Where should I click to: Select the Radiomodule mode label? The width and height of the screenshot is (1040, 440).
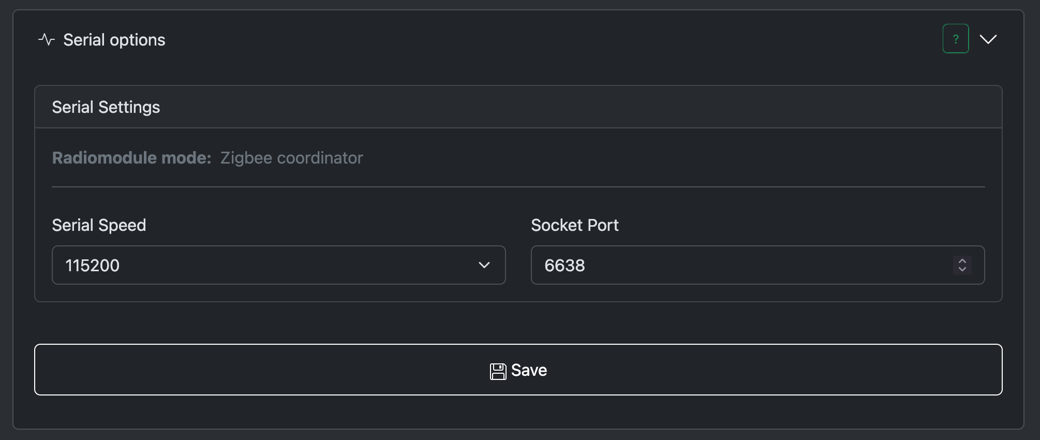[x=131, y=158]
